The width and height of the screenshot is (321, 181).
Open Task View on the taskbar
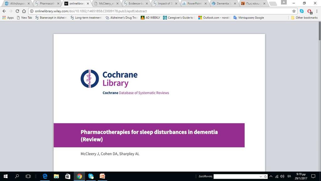(28, 176)
